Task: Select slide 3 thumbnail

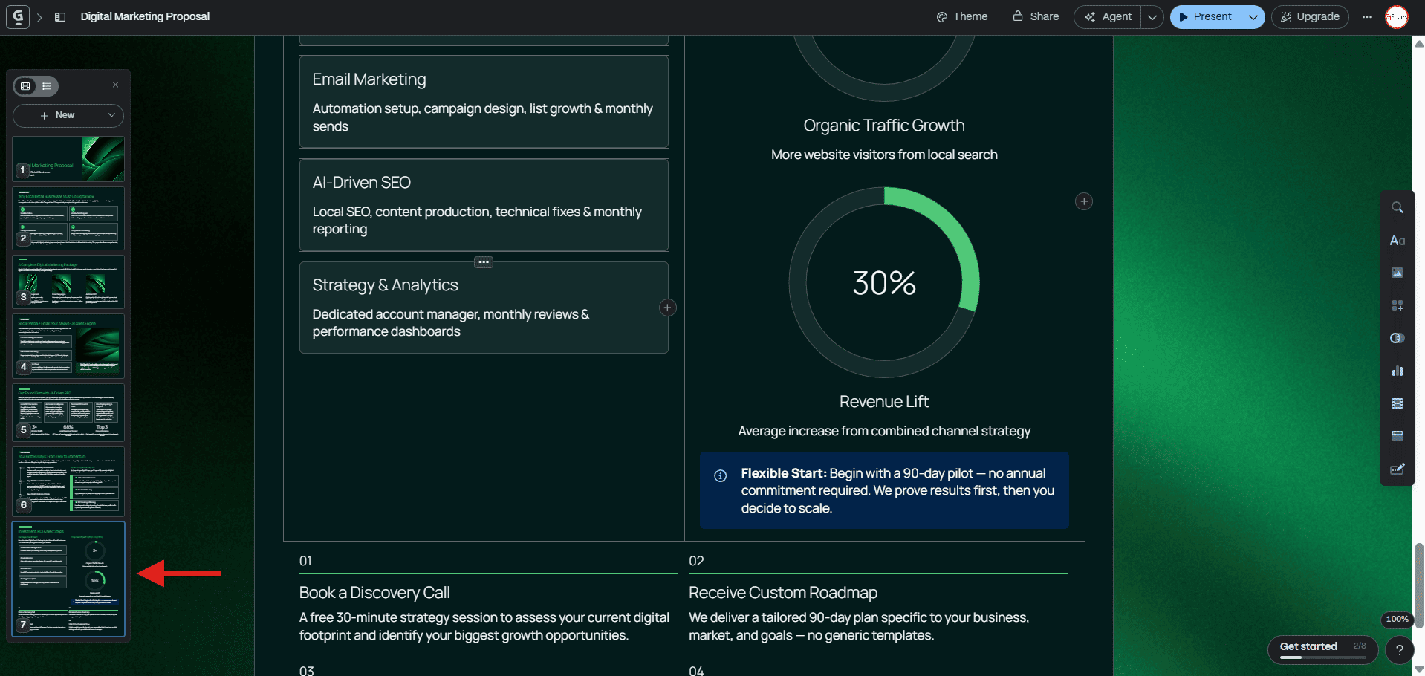Action: click(68, 282)
